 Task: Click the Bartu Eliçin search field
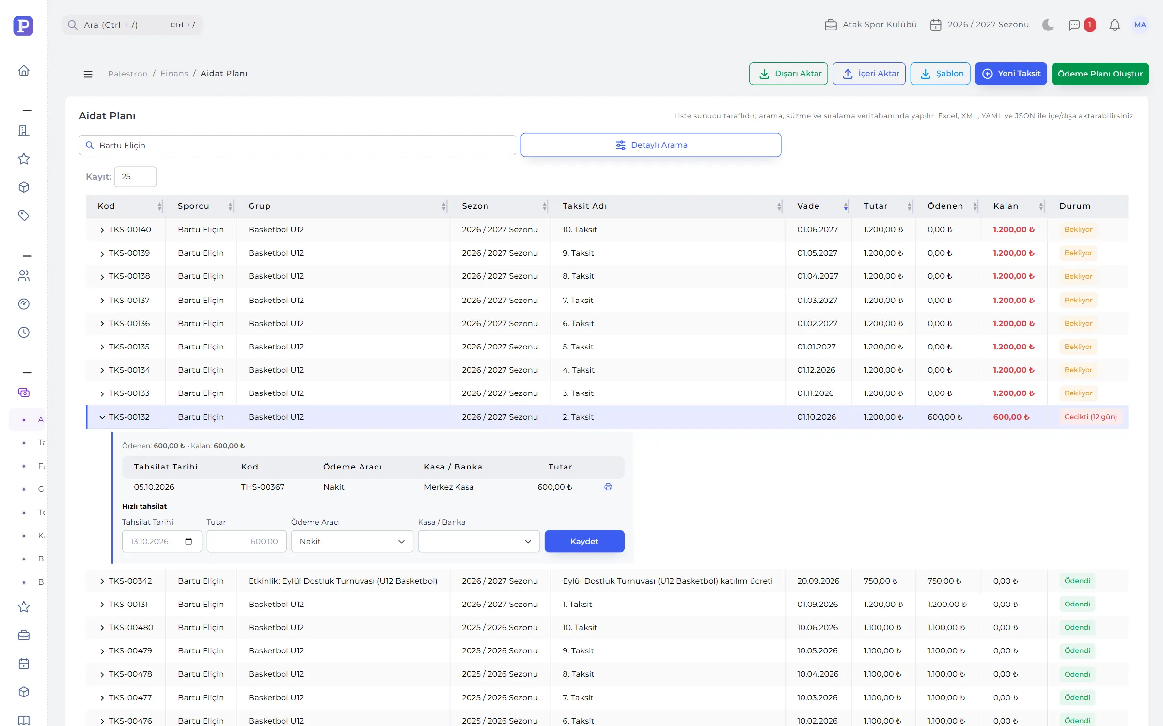point(297,145)
